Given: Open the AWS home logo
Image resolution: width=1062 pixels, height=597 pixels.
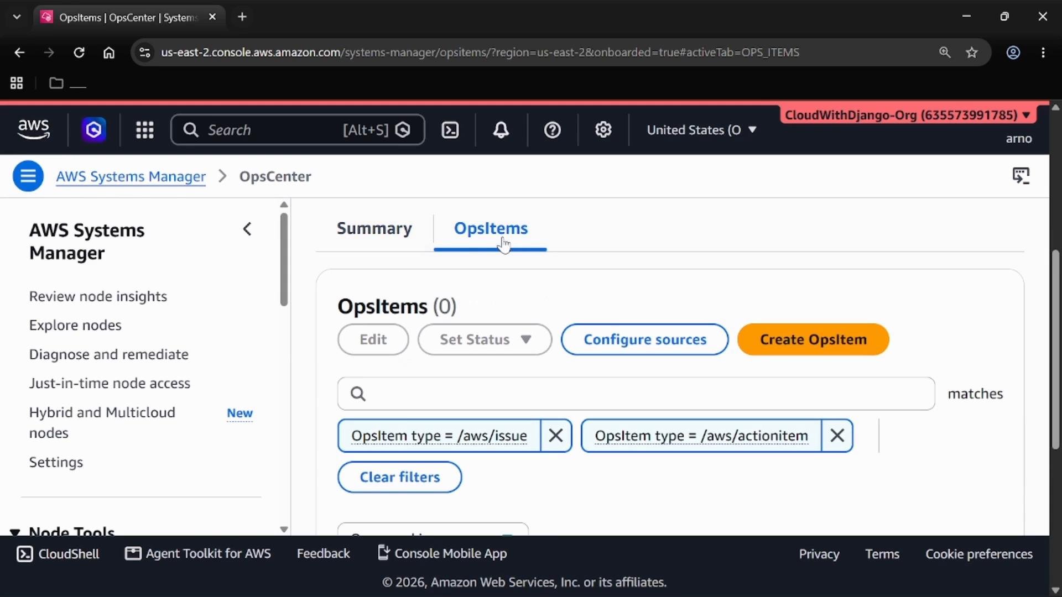Looking at the screenshot, I should pos(34,129).
